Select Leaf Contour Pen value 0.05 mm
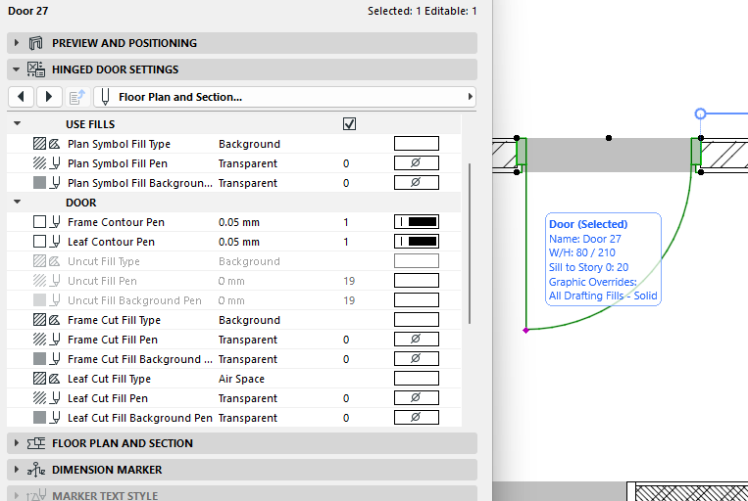748x501 pixels. point(239,242)
